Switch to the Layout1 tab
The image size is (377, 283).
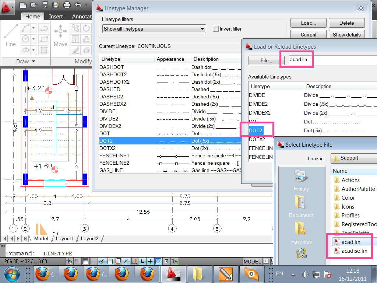[x=64, y=238]
